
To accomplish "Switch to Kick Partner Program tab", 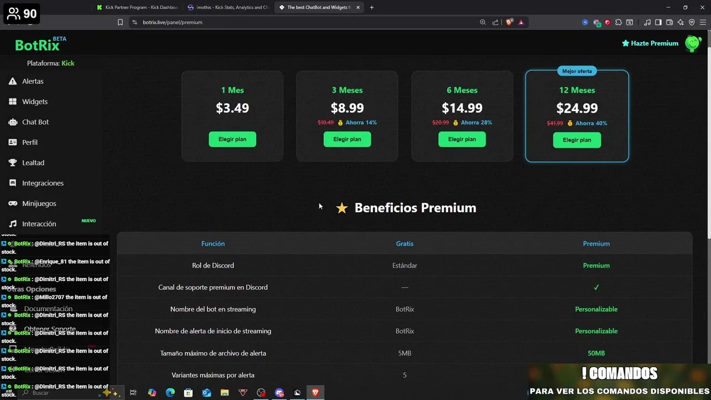I will 137,7.
